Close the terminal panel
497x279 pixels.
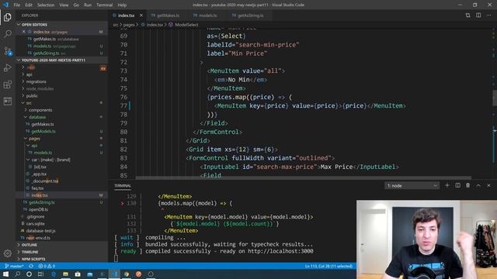(x=488, y=185)
